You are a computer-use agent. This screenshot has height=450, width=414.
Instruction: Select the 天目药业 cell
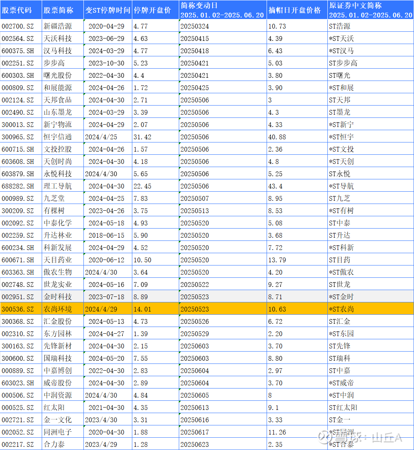(63, 260)
